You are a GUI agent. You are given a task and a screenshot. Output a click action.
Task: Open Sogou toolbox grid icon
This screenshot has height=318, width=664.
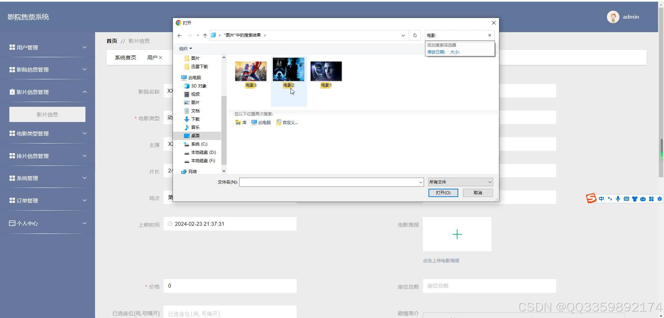pyautogui.click(x=651, y=199)
